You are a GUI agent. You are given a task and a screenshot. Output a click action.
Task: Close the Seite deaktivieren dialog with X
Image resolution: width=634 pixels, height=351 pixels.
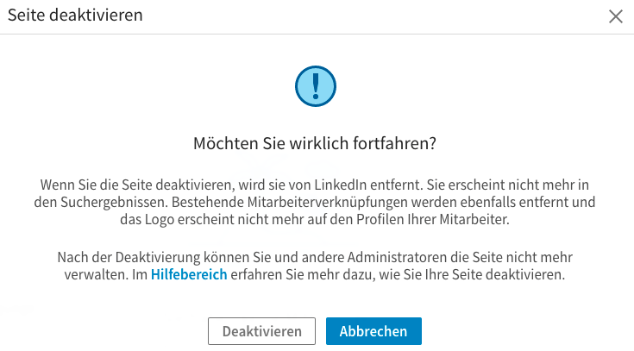tap(616, 16)
